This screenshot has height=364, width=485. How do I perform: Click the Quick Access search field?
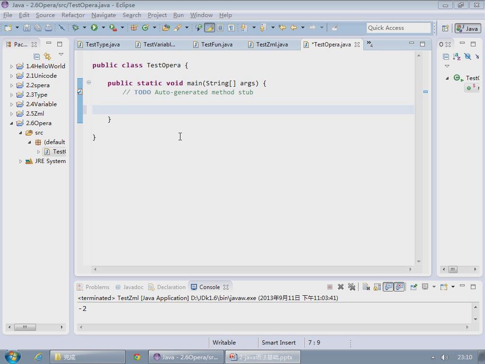pyautogui.click(x=398, y=28)
